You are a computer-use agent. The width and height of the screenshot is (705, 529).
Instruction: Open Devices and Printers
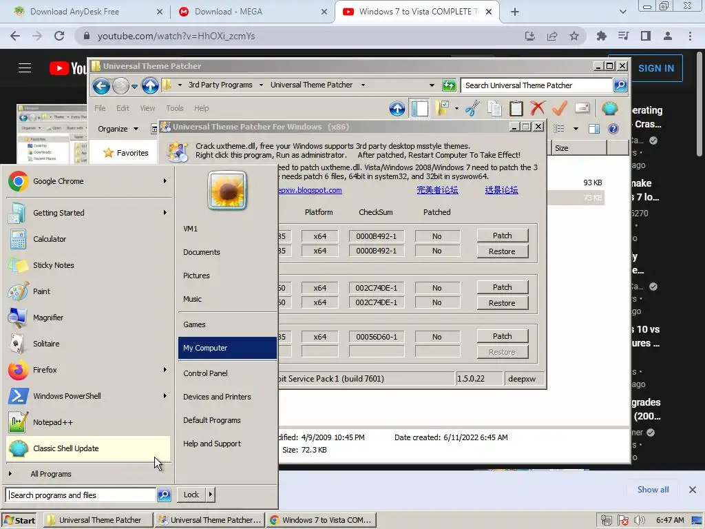click(227, 397)
